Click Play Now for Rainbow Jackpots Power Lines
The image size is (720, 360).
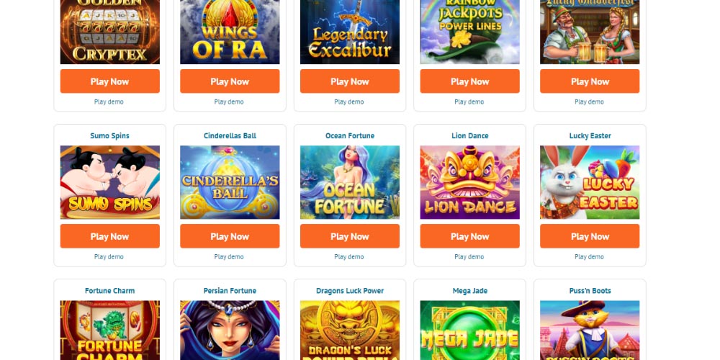pyautogui.click(x=469, y=81)
